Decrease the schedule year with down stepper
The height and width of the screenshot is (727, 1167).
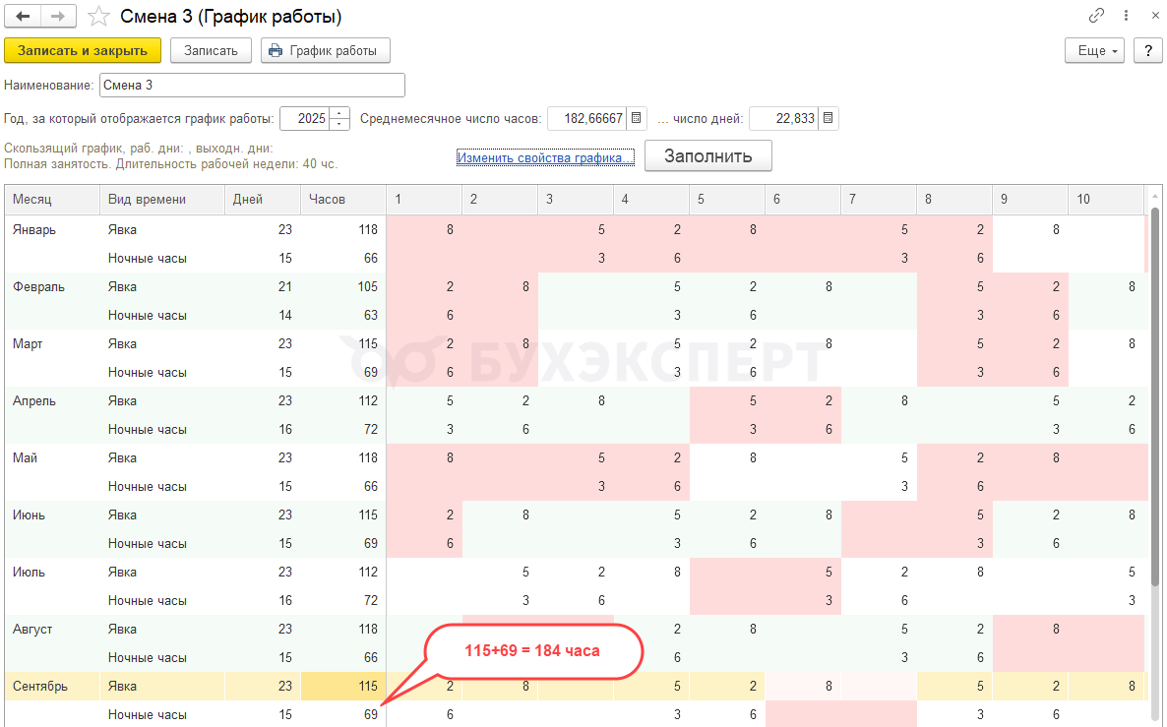tap(340, 125)
